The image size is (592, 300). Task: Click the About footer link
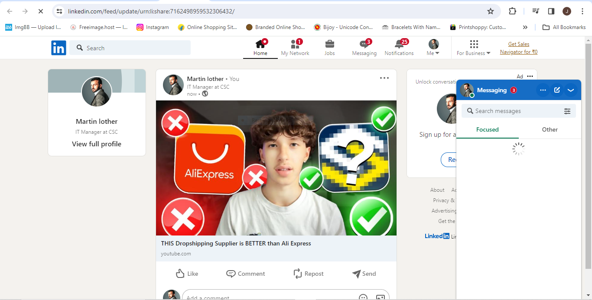point(437,190)
